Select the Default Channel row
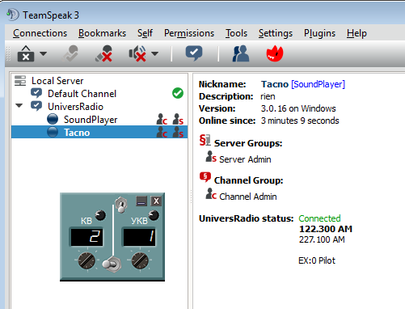 pyautogui.click(x=99, y=94)
